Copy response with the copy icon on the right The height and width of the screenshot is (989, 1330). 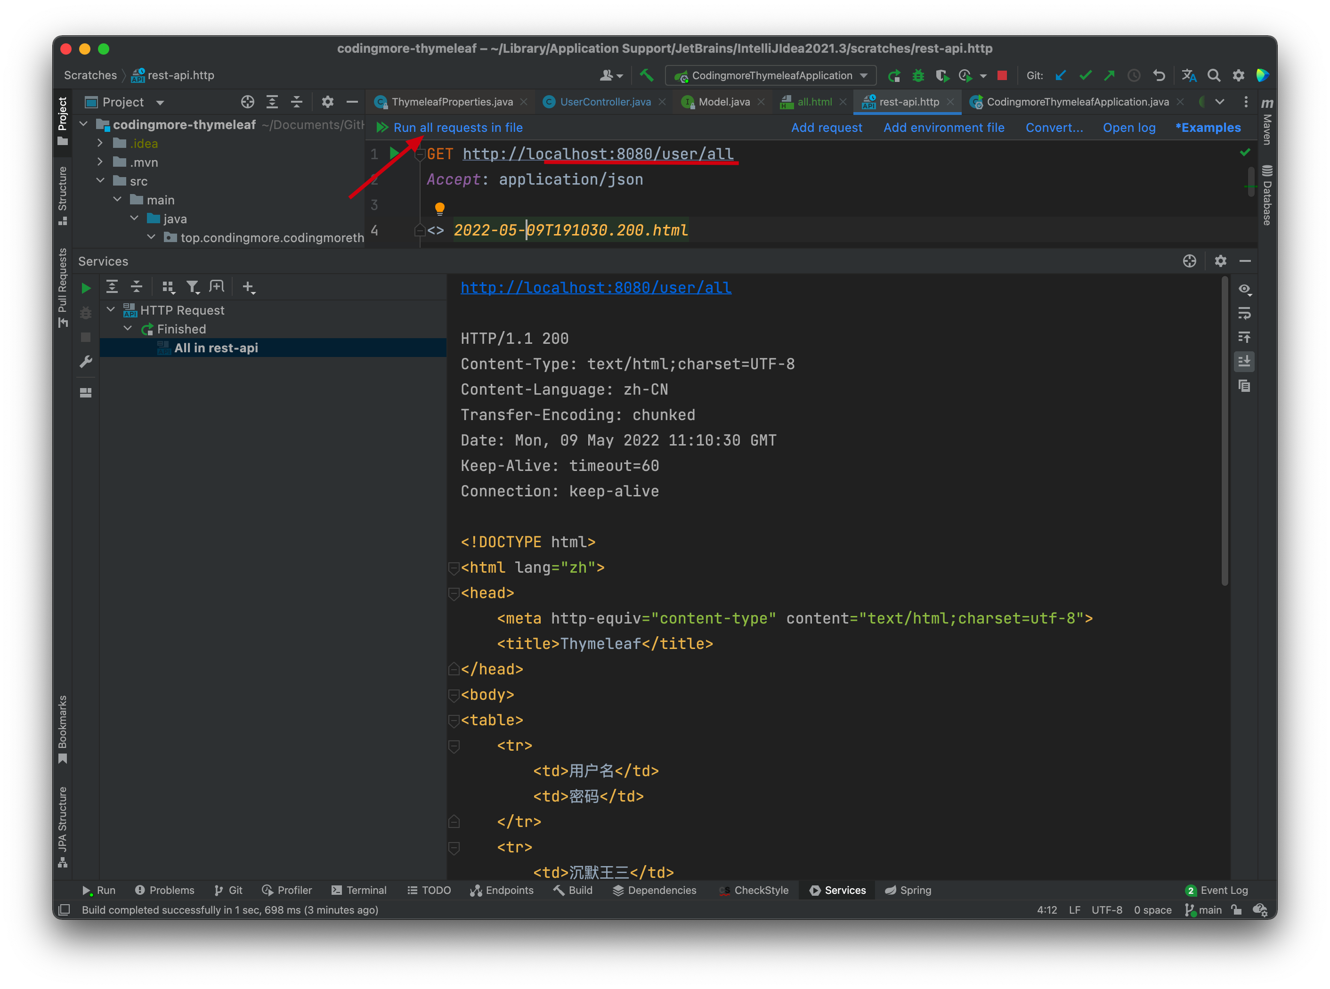point(1244,386)
